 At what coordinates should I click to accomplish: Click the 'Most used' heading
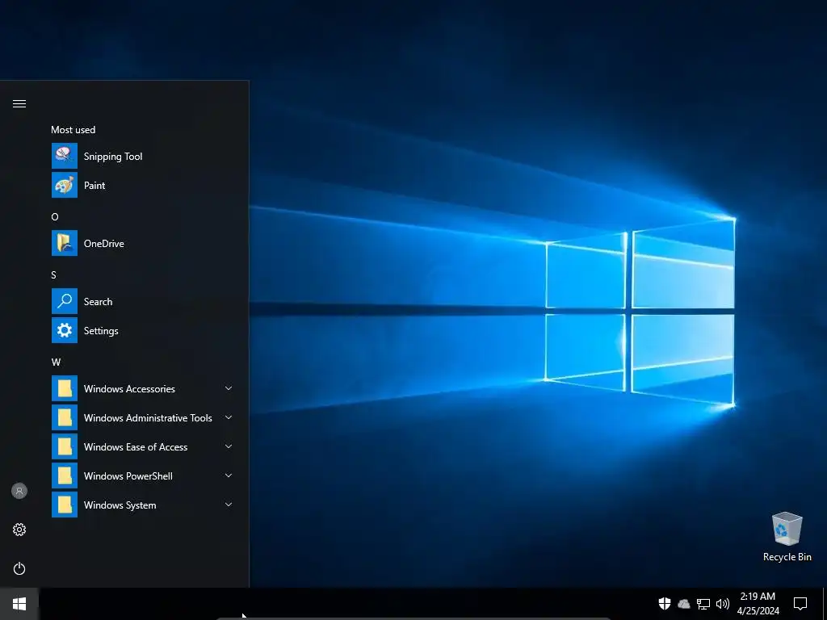pyautogui.click(x=73, y=130)
